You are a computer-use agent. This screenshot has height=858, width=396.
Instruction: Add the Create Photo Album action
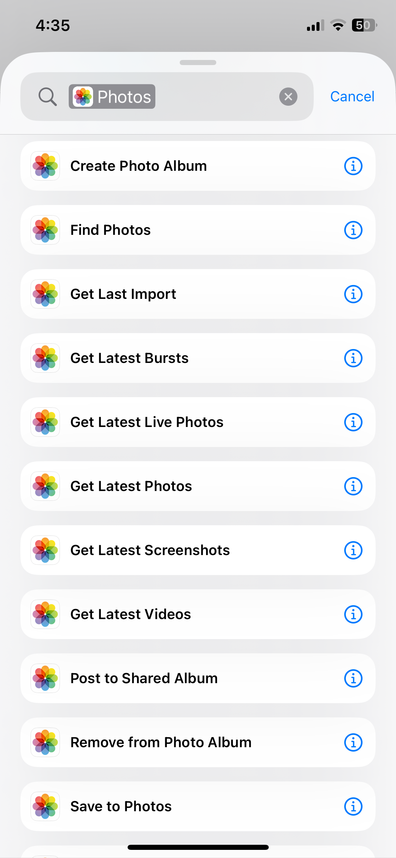(138, 166)
